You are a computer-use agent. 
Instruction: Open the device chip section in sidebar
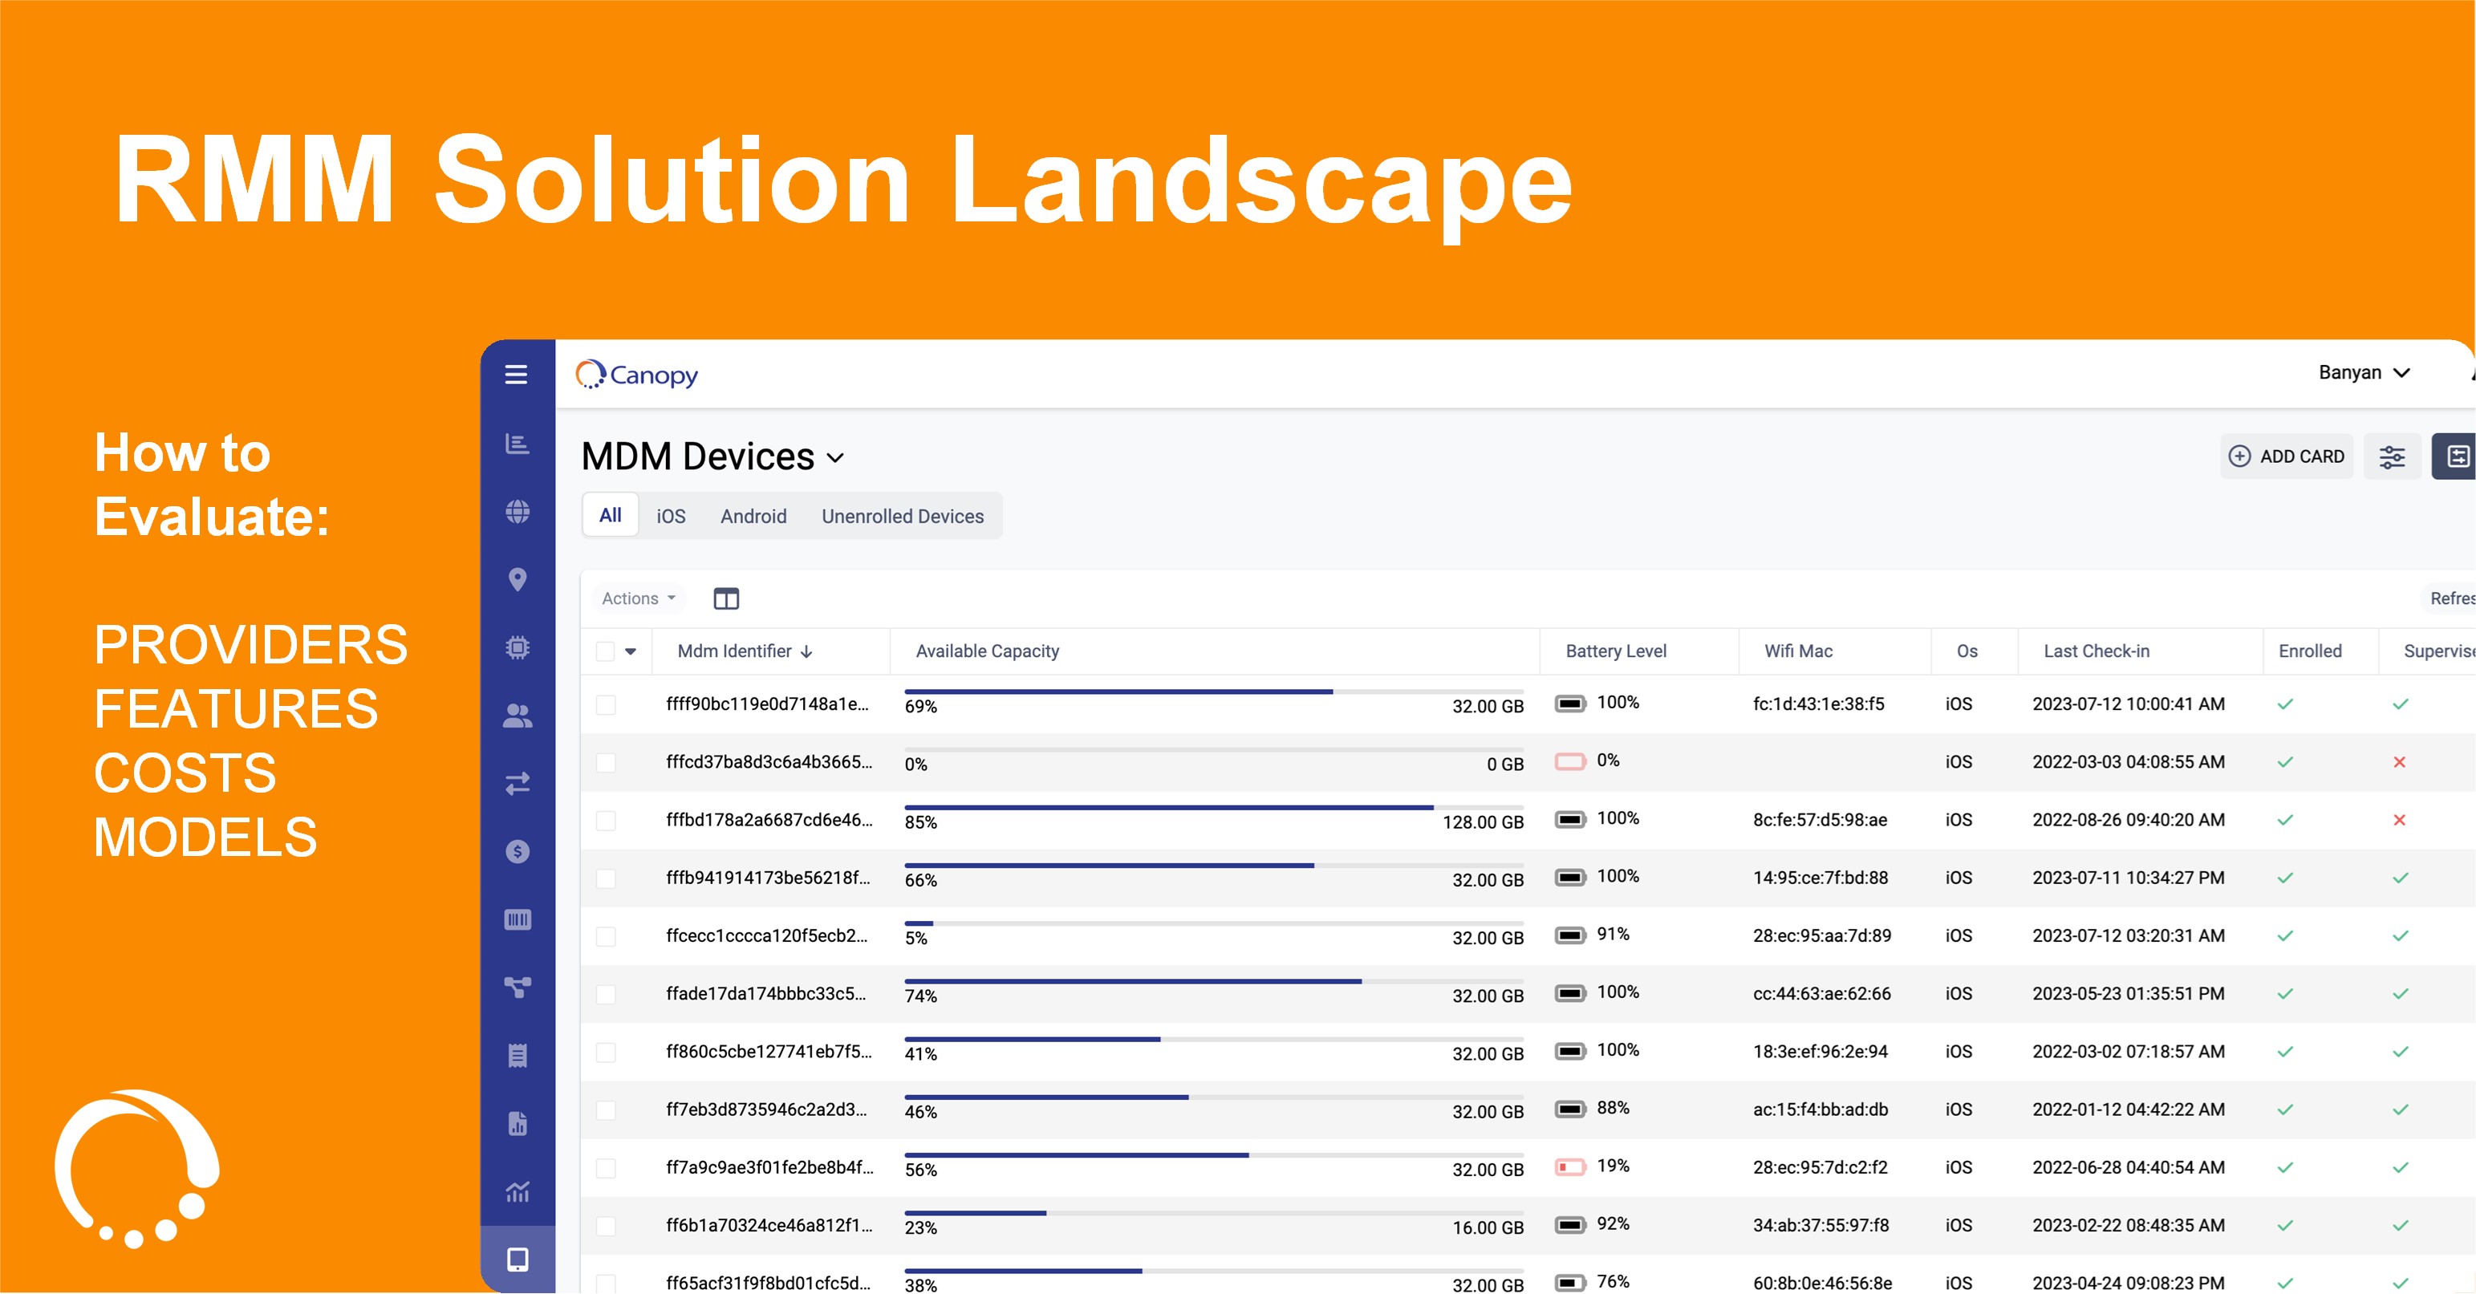coord(518,646)
